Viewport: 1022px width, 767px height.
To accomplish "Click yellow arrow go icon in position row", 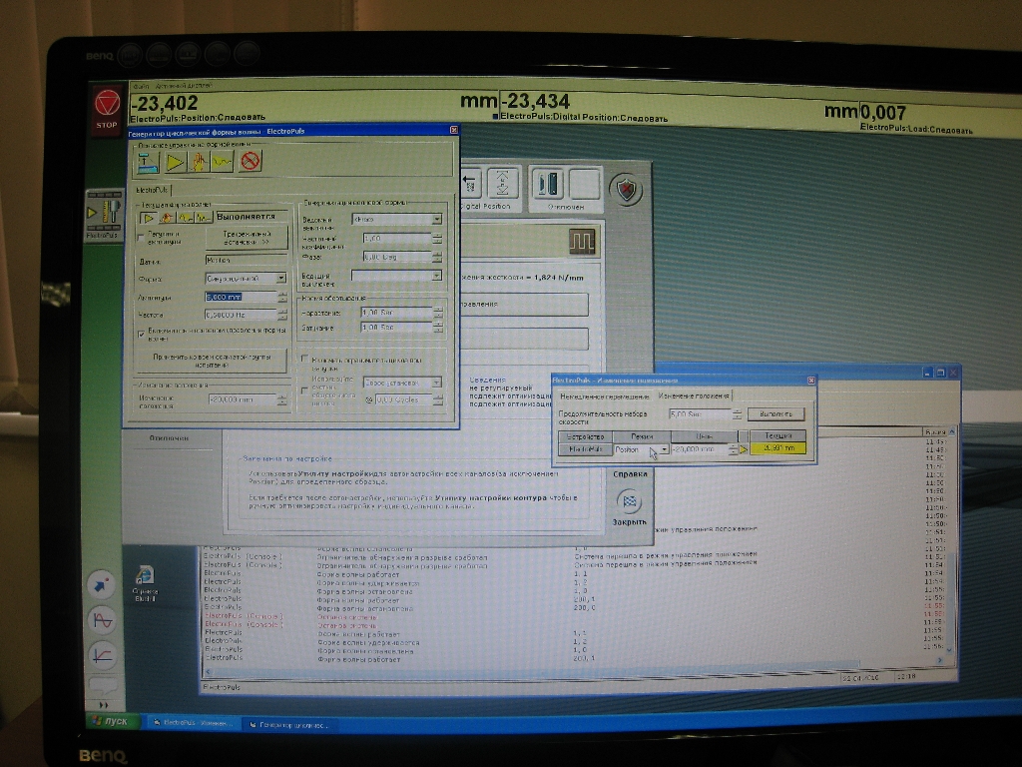I will [743, 449].
